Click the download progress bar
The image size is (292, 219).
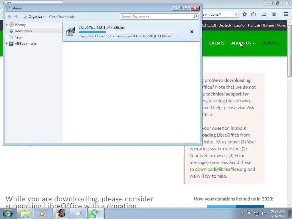point(129,32)
